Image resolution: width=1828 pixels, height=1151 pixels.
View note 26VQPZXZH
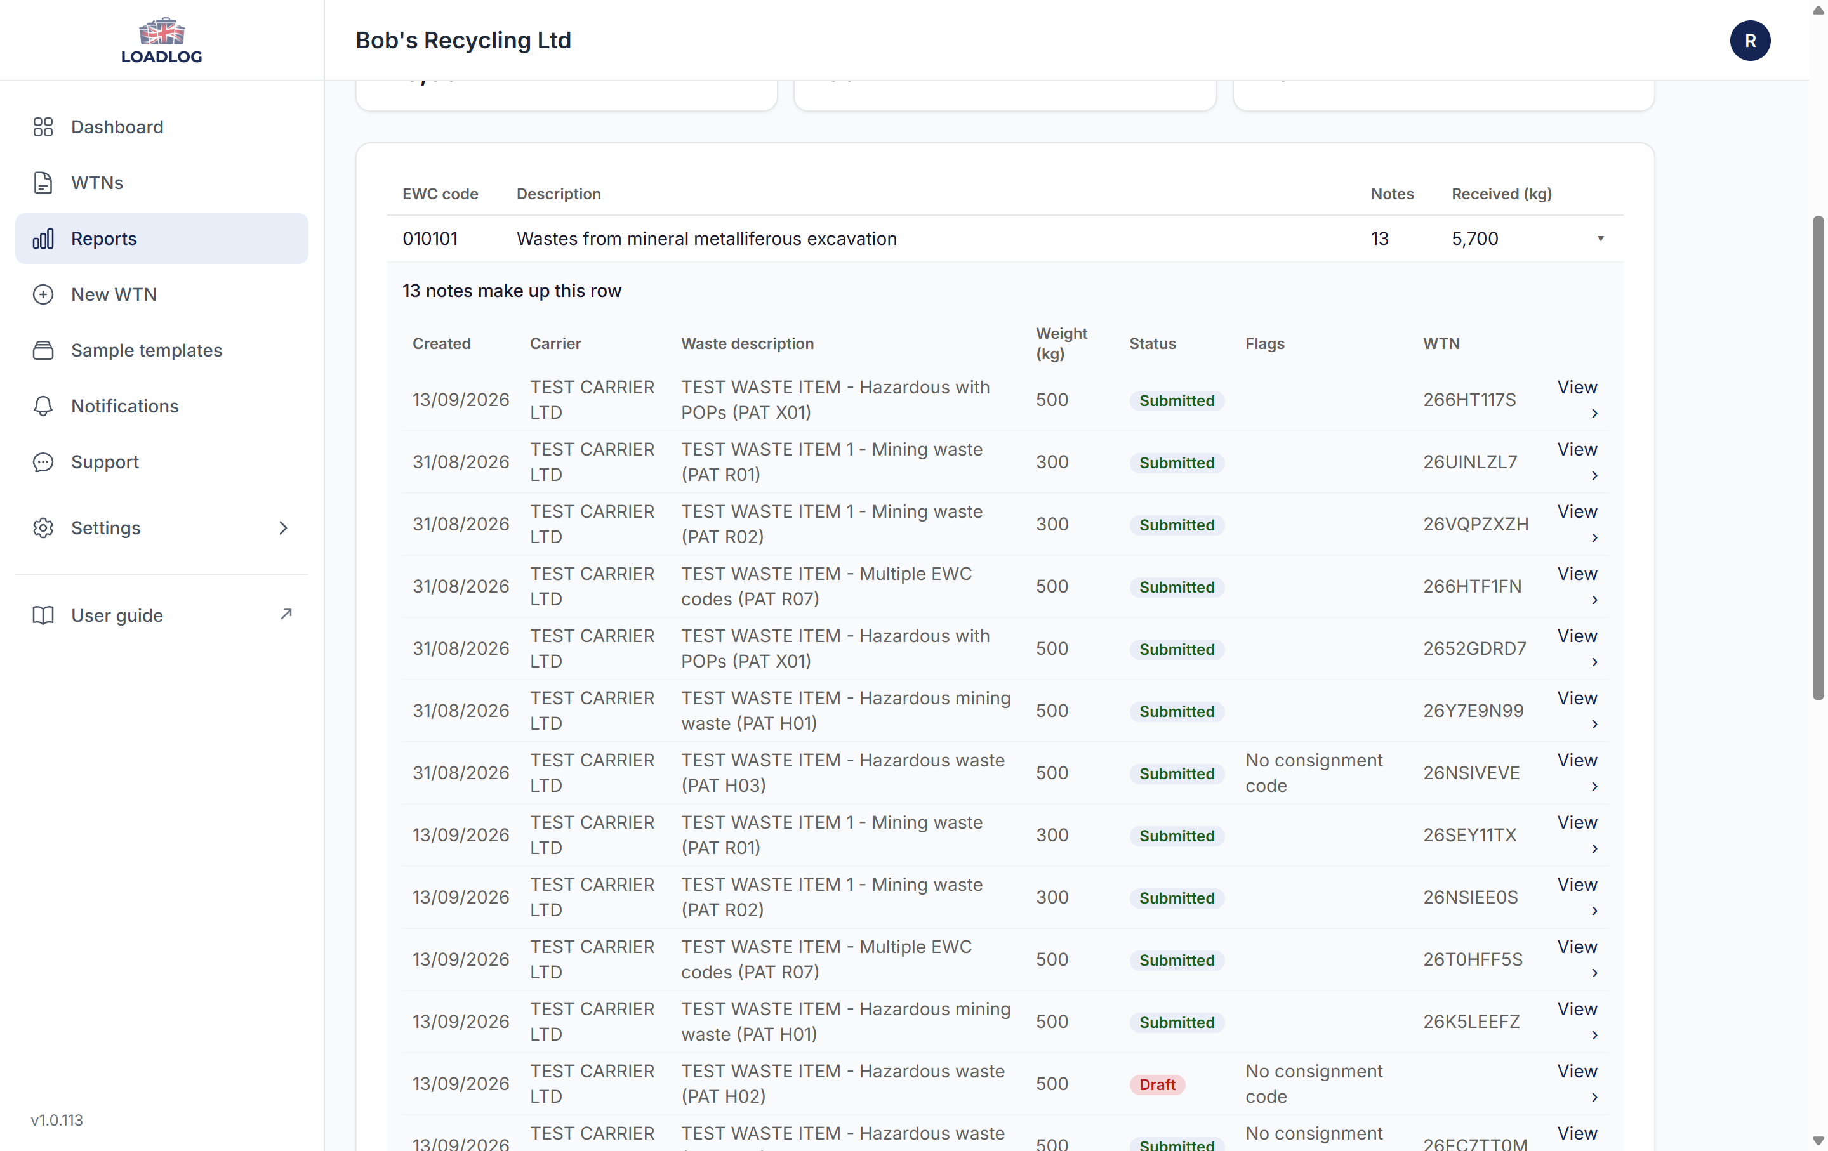tap(1577, 523)
